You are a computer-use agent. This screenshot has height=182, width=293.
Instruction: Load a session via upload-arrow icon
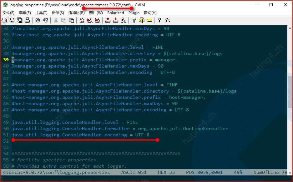[x=108, y=20]
